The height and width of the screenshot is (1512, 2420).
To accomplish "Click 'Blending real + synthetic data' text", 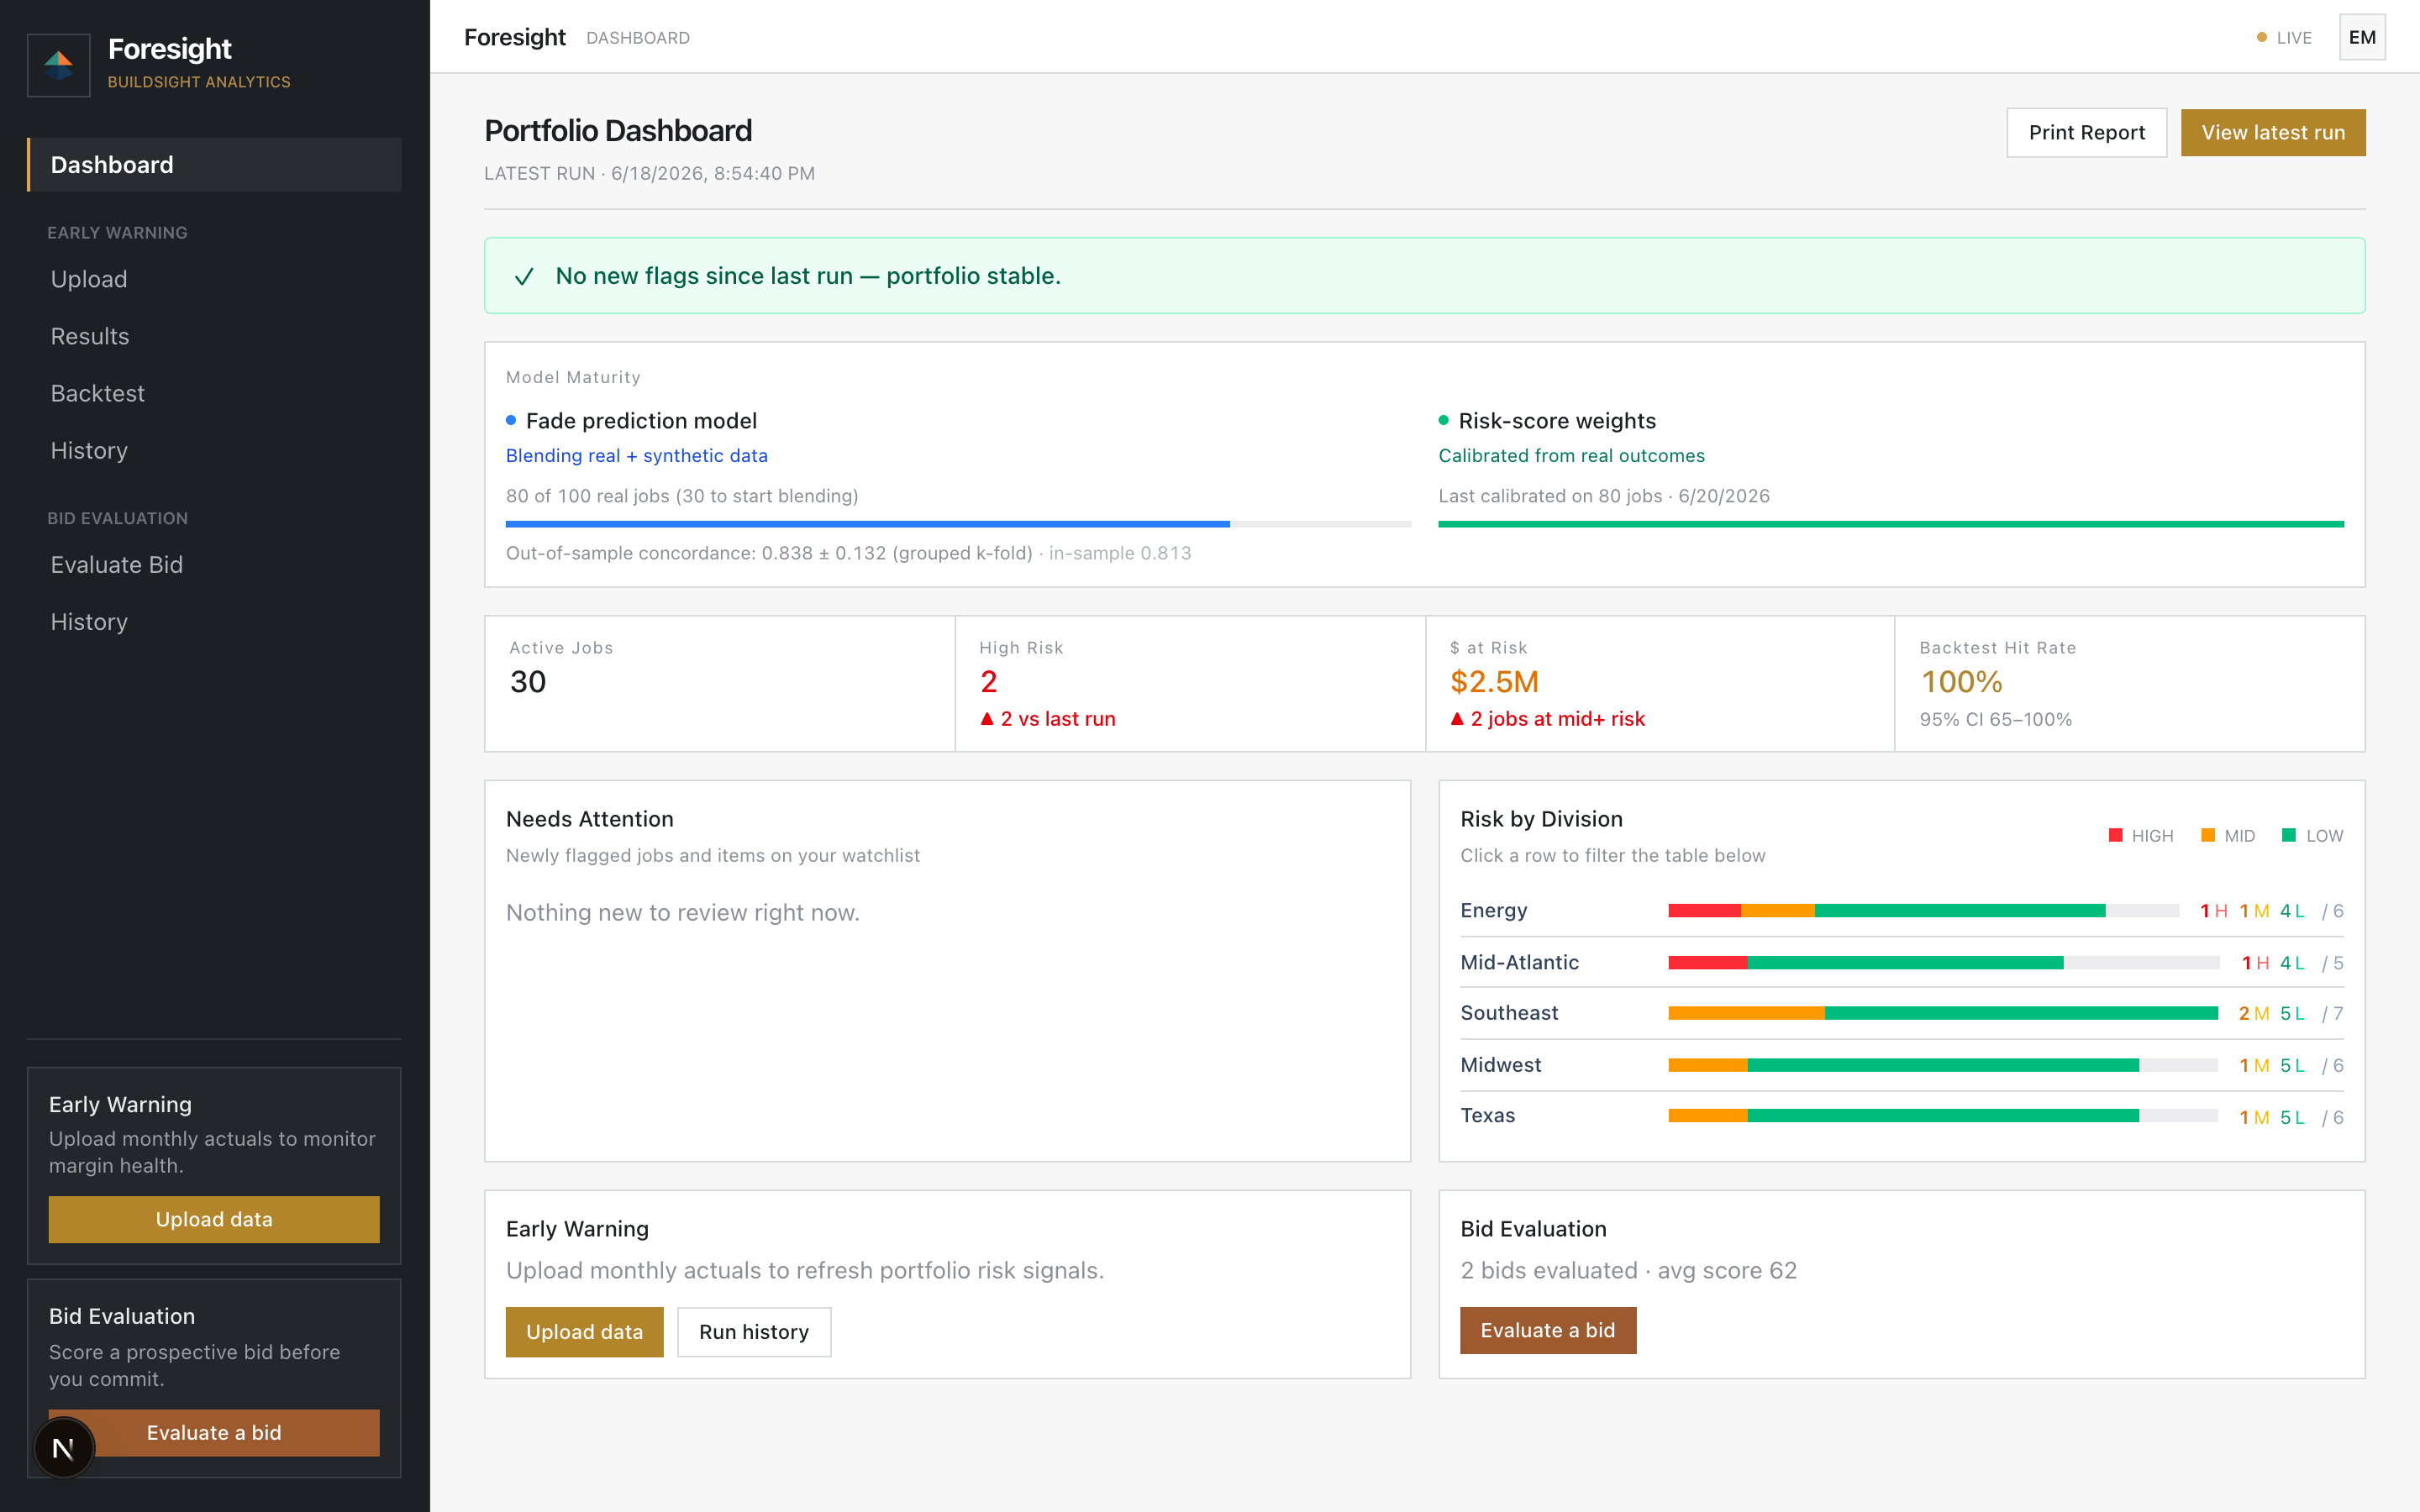I will 637,456.
